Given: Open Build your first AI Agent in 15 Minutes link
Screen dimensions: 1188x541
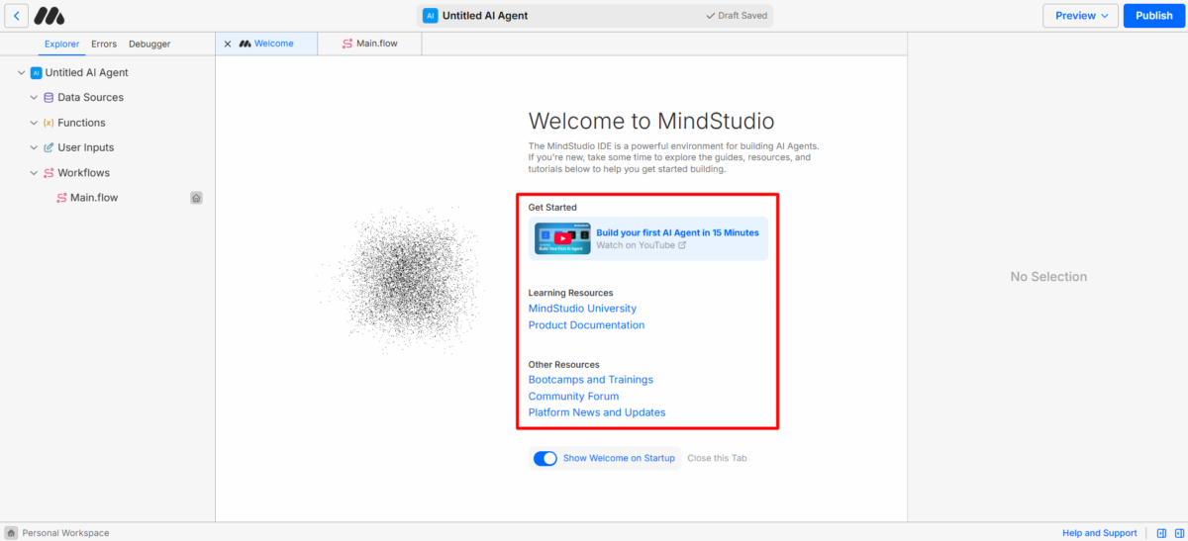Looking at the screenshot, I should 677,232.
